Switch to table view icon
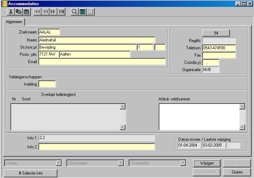This screenshot has height=178, width=254. coord(83,12)
